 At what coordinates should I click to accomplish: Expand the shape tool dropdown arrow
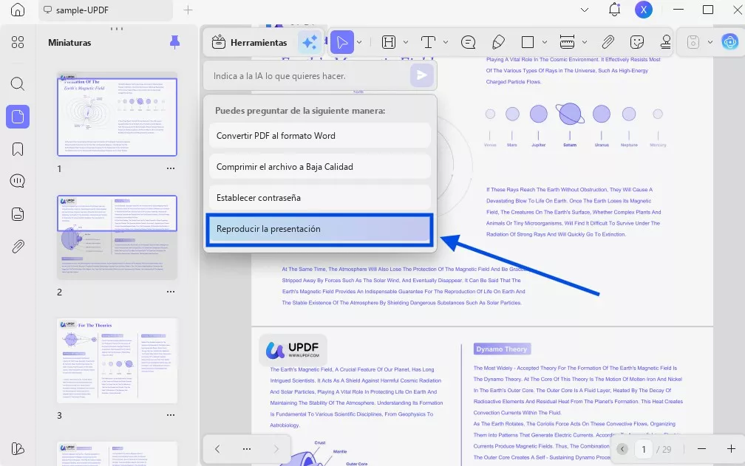coord(545,42)
